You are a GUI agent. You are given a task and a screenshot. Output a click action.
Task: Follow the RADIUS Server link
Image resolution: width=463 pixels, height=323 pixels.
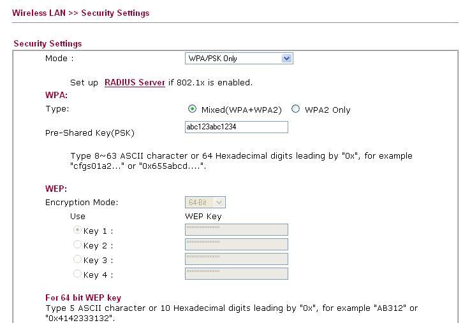(135, 82)
